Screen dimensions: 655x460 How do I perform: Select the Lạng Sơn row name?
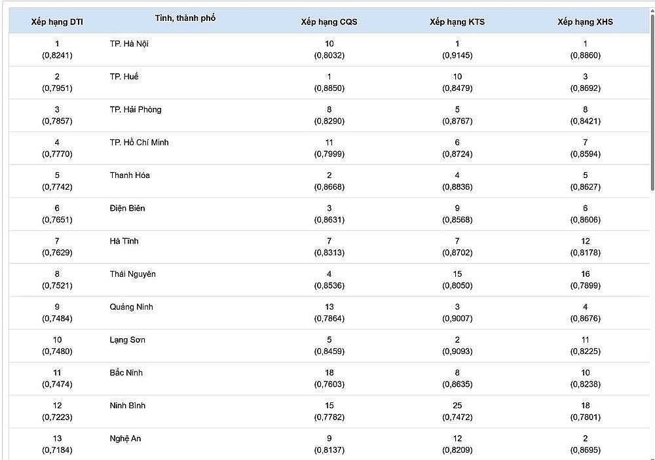click(128, 340)
